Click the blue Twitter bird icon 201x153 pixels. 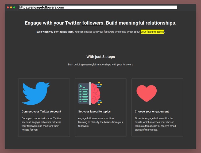(36, 93)
